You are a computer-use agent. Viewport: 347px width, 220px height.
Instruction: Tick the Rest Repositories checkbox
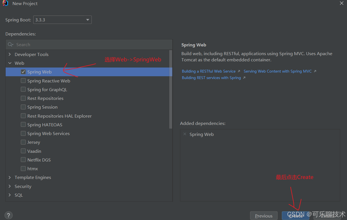(23, 98)
